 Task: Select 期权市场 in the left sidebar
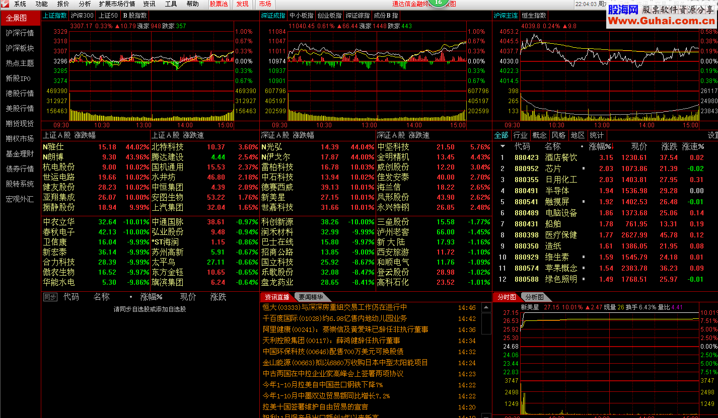[20, 139]
